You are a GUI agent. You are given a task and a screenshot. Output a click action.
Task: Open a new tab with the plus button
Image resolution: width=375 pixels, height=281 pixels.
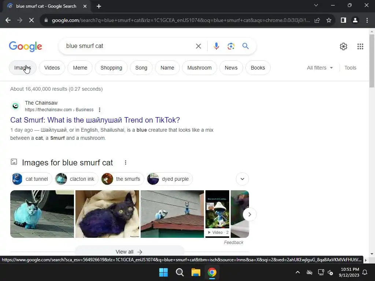click(99, 6)
